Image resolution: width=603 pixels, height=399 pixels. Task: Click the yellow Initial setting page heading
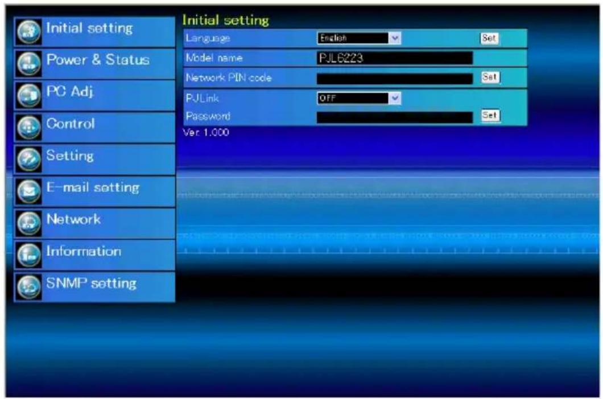(x=226, y=20)
